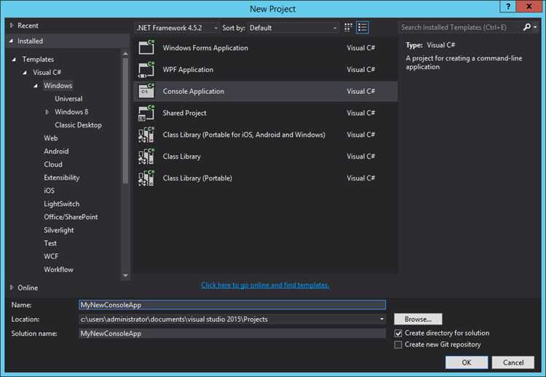The image size is (546, 377).
Task: Click the WPF Application template icon
Action: pyautogui.click(x=146, y=69)
